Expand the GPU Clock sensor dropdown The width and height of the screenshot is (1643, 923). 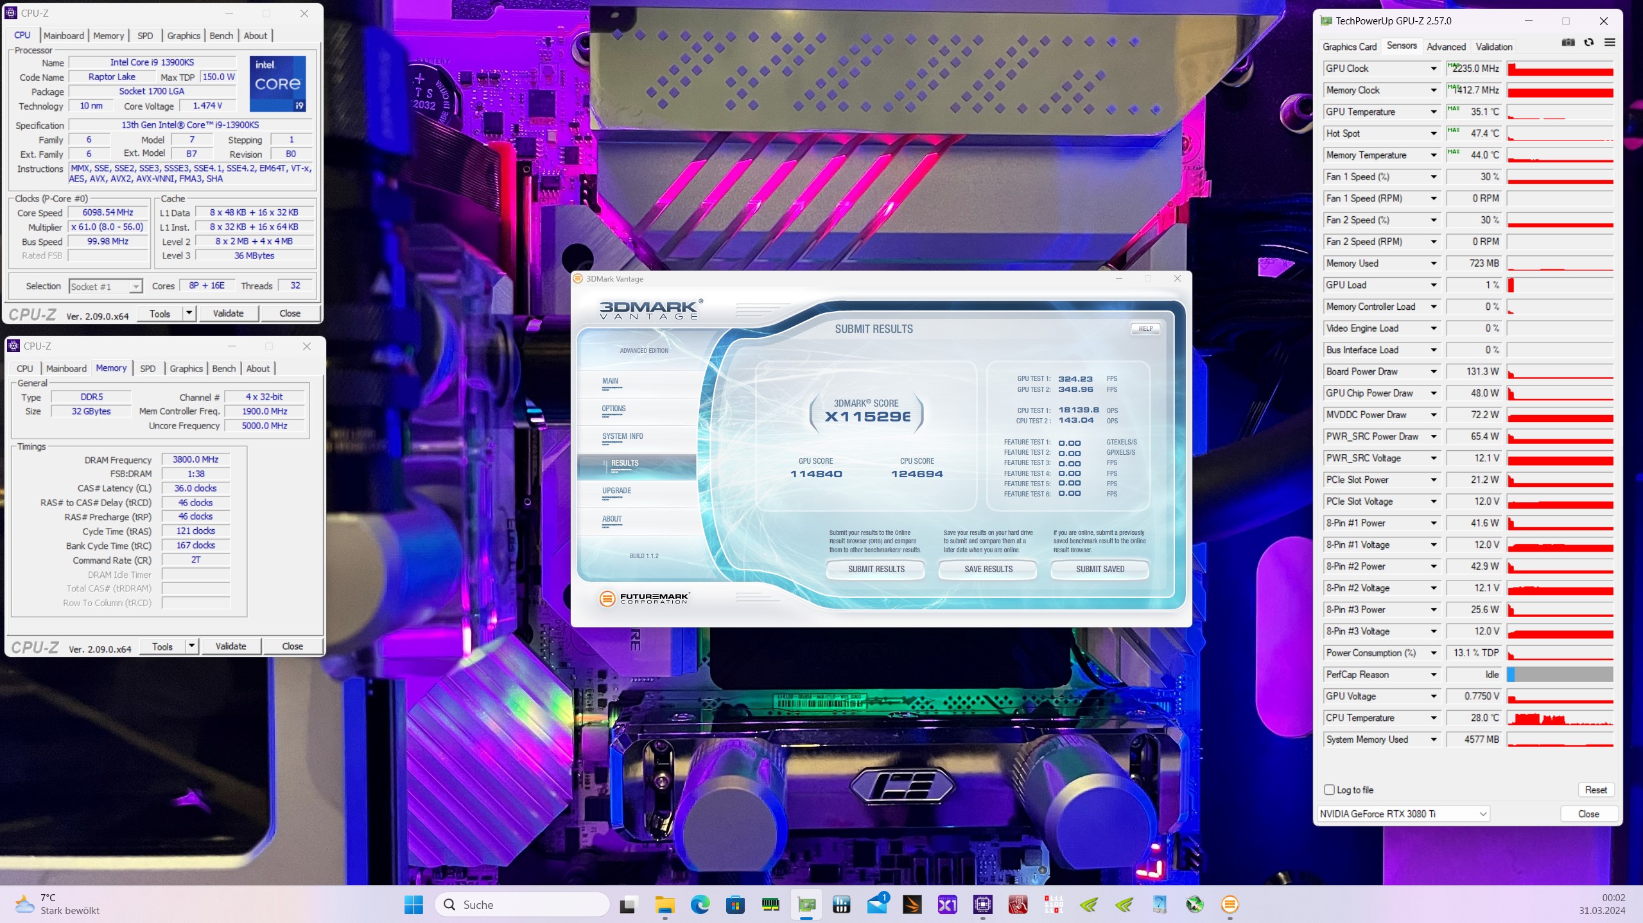tap(1433, 69)
